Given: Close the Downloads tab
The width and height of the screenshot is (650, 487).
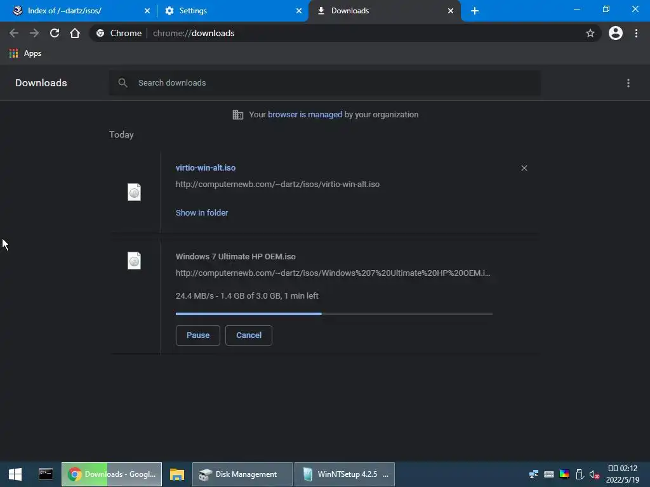Looking at the screenshot, I should [x=451, y=11].
